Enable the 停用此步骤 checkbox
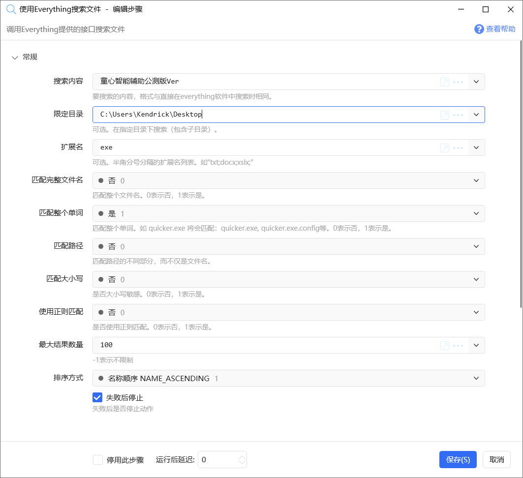The width and height of the screenshot is (523, 478). point(98,460)
